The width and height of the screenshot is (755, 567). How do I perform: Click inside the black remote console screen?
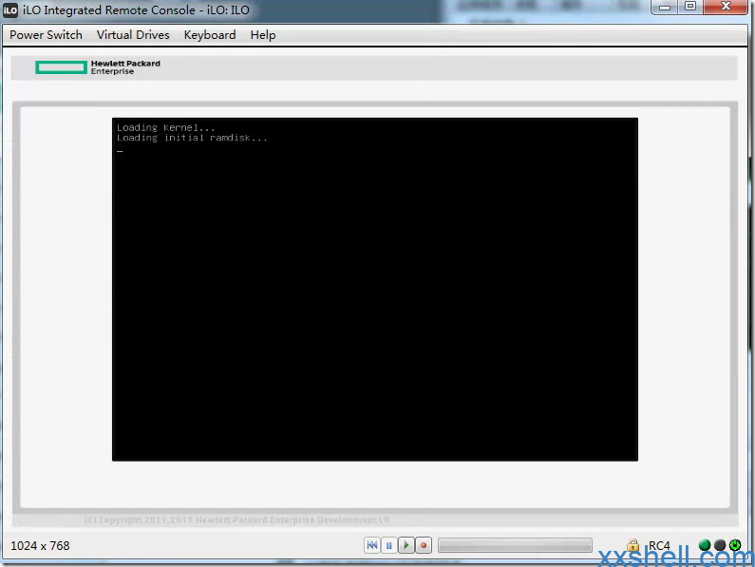(x=374, y=290)
